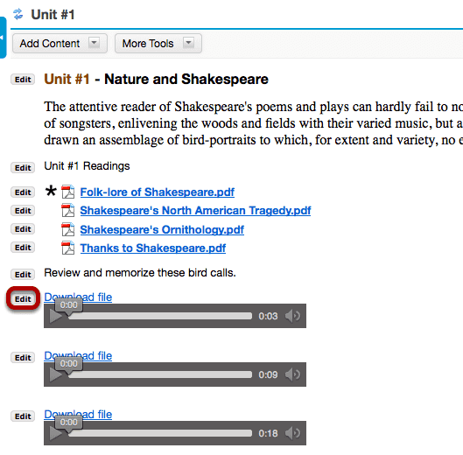Screen dimensions: 463x455
Task: Click Download file link above 0:18 player
Action: click(x=78, y=414)
